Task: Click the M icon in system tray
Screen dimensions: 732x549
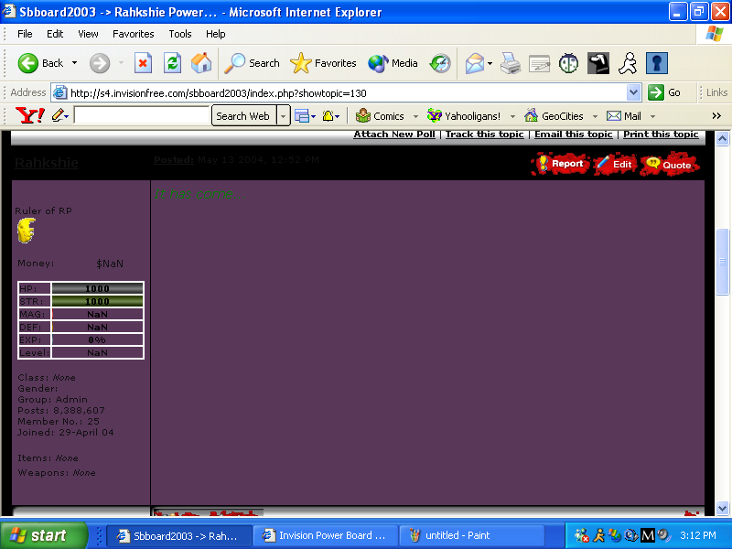Action: pyautogui.click(x=648, y=535)
